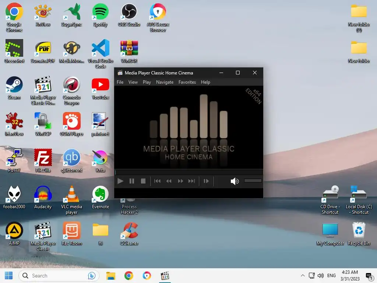Skip to previous track in player
This screenshot has width=377, height=283.
[157, 181]
